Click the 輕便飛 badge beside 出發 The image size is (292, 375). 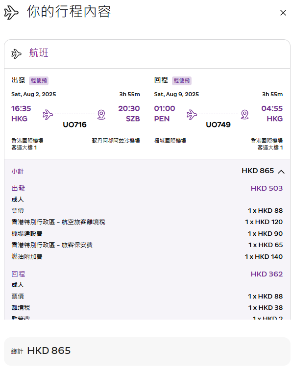pyautogui.click(x=39, y=80)
